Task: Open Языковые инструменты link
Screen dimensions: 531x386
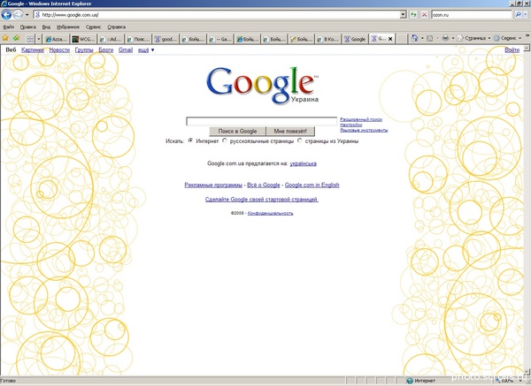Action: click(364, 130)
